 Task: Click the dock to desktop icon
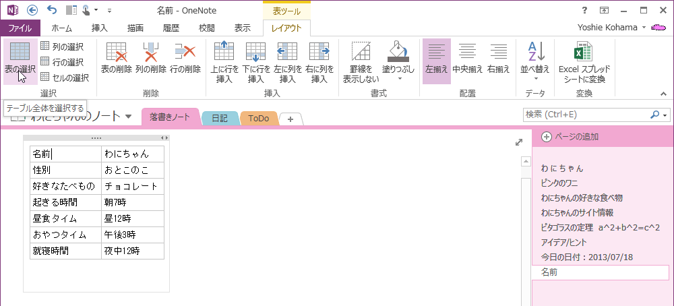[71, 10]
